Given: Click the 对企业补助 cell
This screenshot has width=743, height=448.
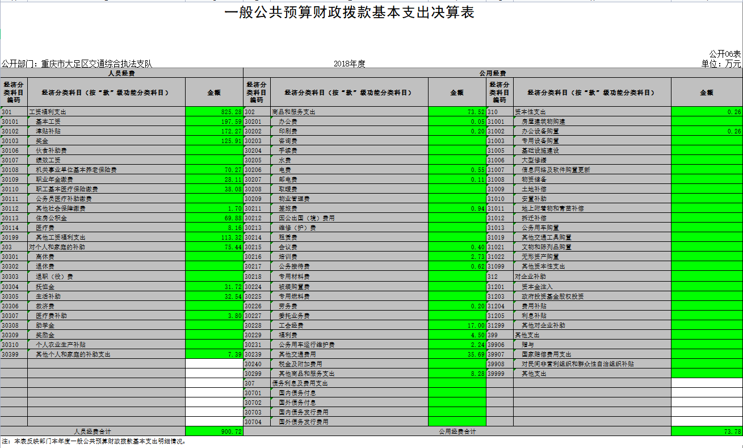Looking at the screenshot, I should [x=592, y=277].
